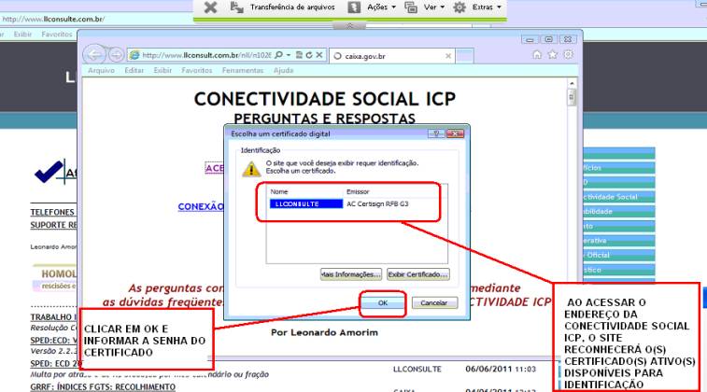This screenshot has width=707, height=392.
Task: Click the CONEXÃO link on the page
Action: pos(201,207)
